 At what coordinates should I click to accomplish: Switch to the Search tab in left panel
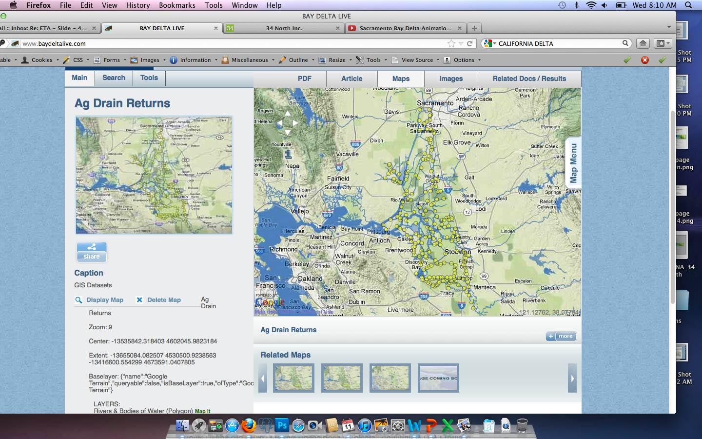pyautogui.click(x=114, y=78)
